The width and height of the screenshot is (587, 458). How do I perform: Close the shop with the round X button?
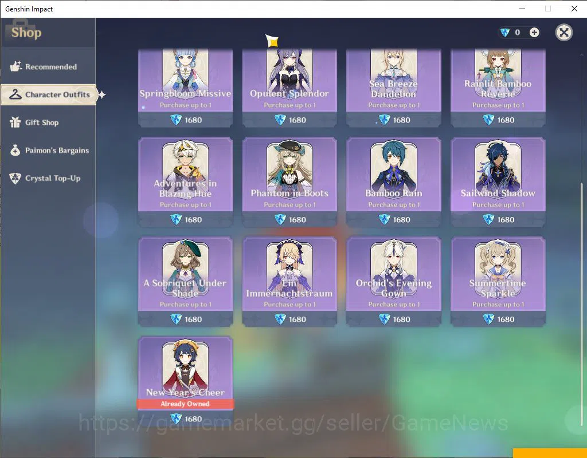[564, 33]
